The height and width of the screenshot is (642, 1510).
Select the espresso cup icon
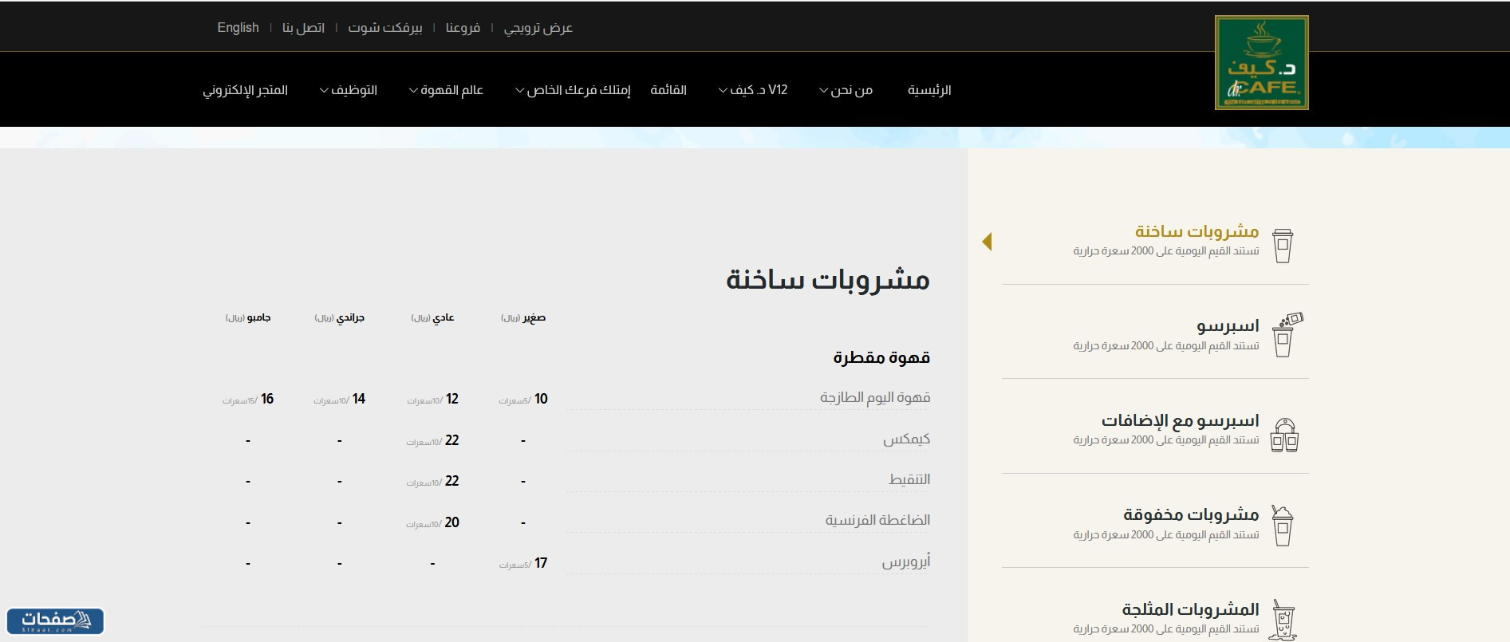click(x=1285, y=335)
